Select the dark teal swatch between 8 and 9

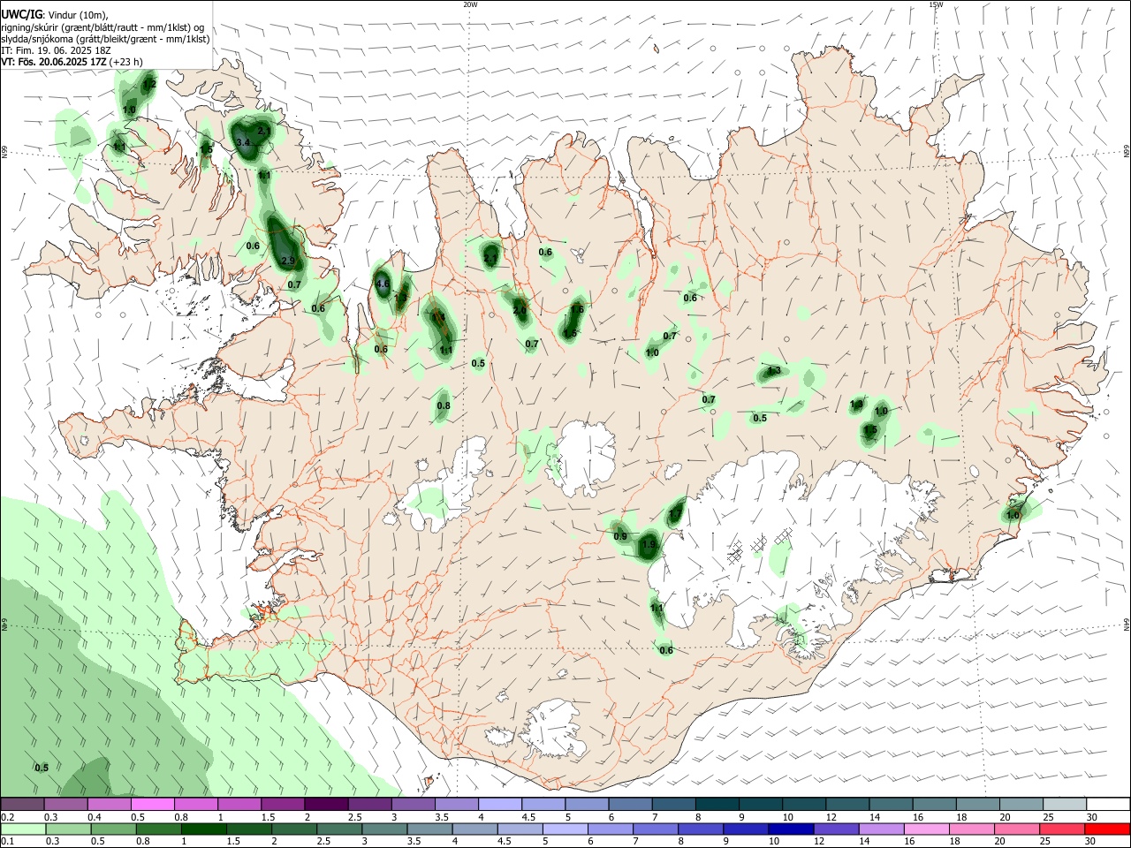(716, 804)
